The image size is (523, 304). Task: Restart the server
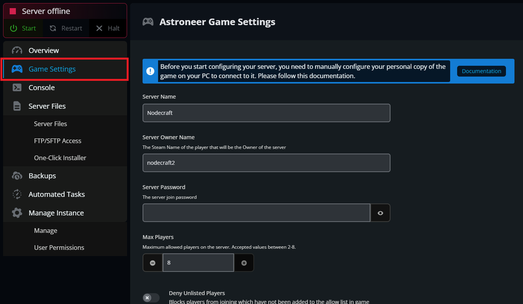[66, 28]
